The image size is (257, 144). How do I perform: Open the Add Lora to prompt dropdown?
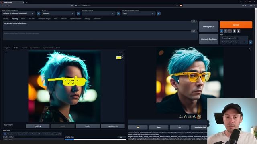[x=98, y=13]
